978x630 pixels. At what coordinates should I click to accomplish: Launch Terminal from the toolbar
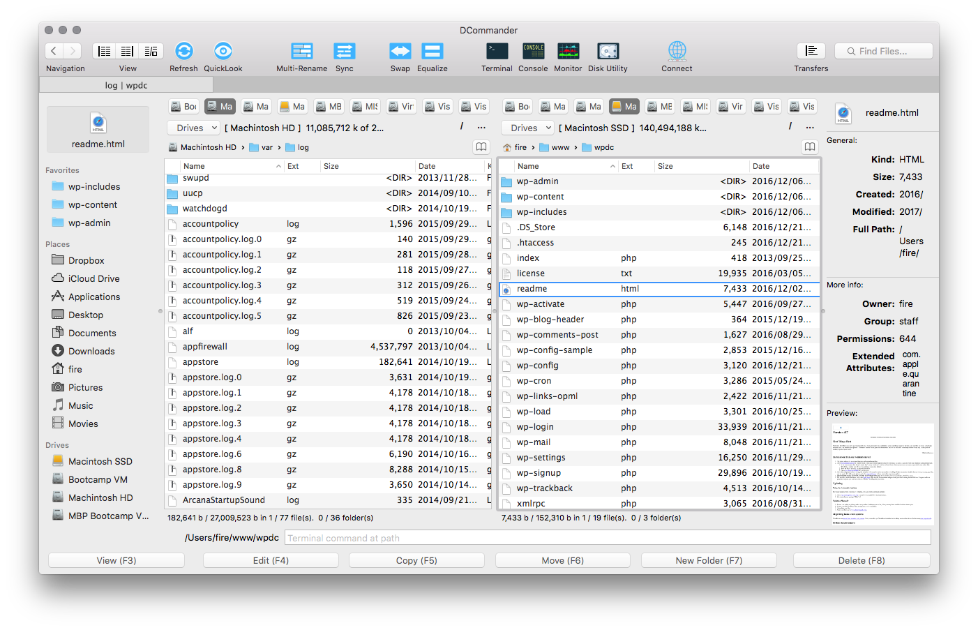click(x=497, y=51)
